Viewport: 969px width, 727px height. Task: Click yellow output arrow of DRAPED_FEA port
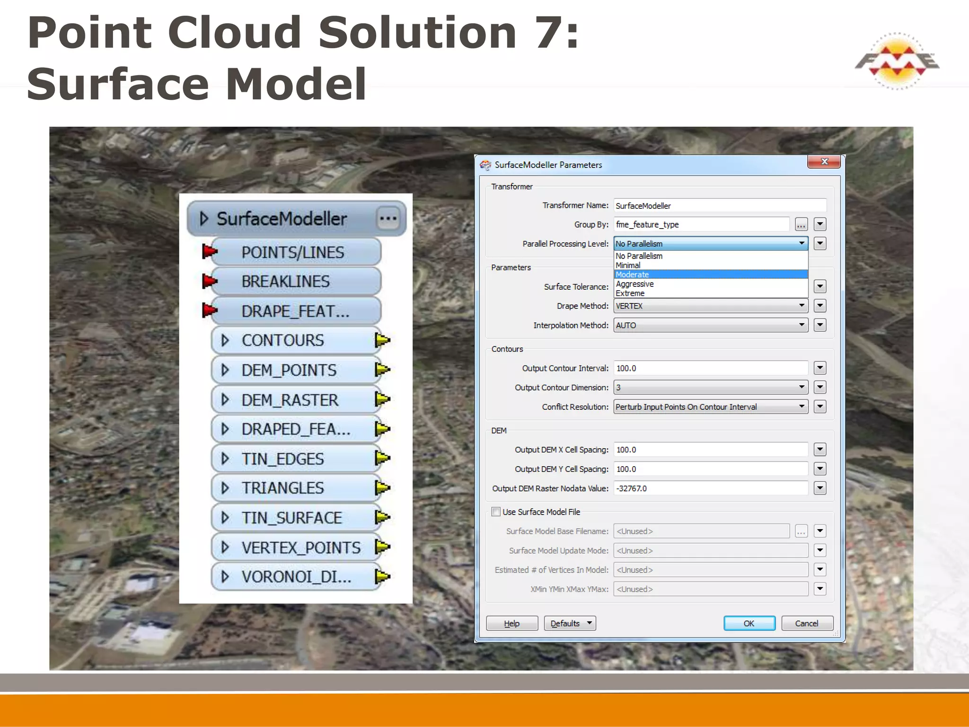tap(382, 429)
